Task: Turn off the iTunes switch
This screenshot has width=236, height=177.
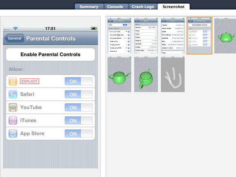Action: [79, 120]
